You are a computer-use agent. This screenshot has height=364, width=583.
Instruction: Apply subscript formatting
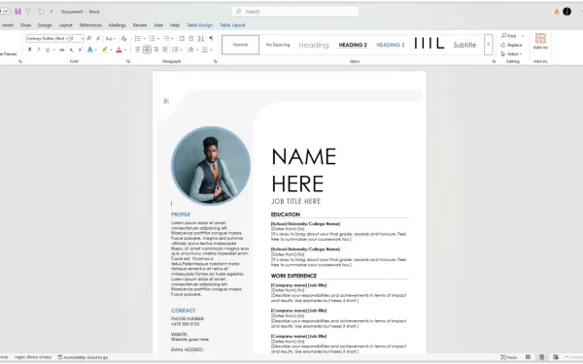pos(71,50)
